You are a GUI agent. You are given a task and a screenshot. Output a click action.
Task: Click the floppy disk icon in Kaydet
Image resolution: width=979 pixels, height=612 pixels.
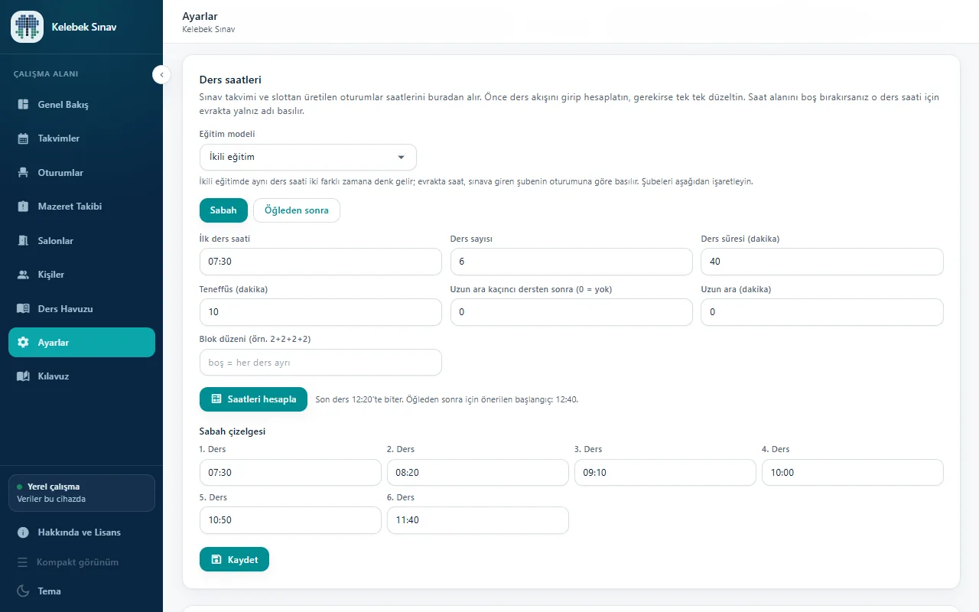tap(216, 560)
